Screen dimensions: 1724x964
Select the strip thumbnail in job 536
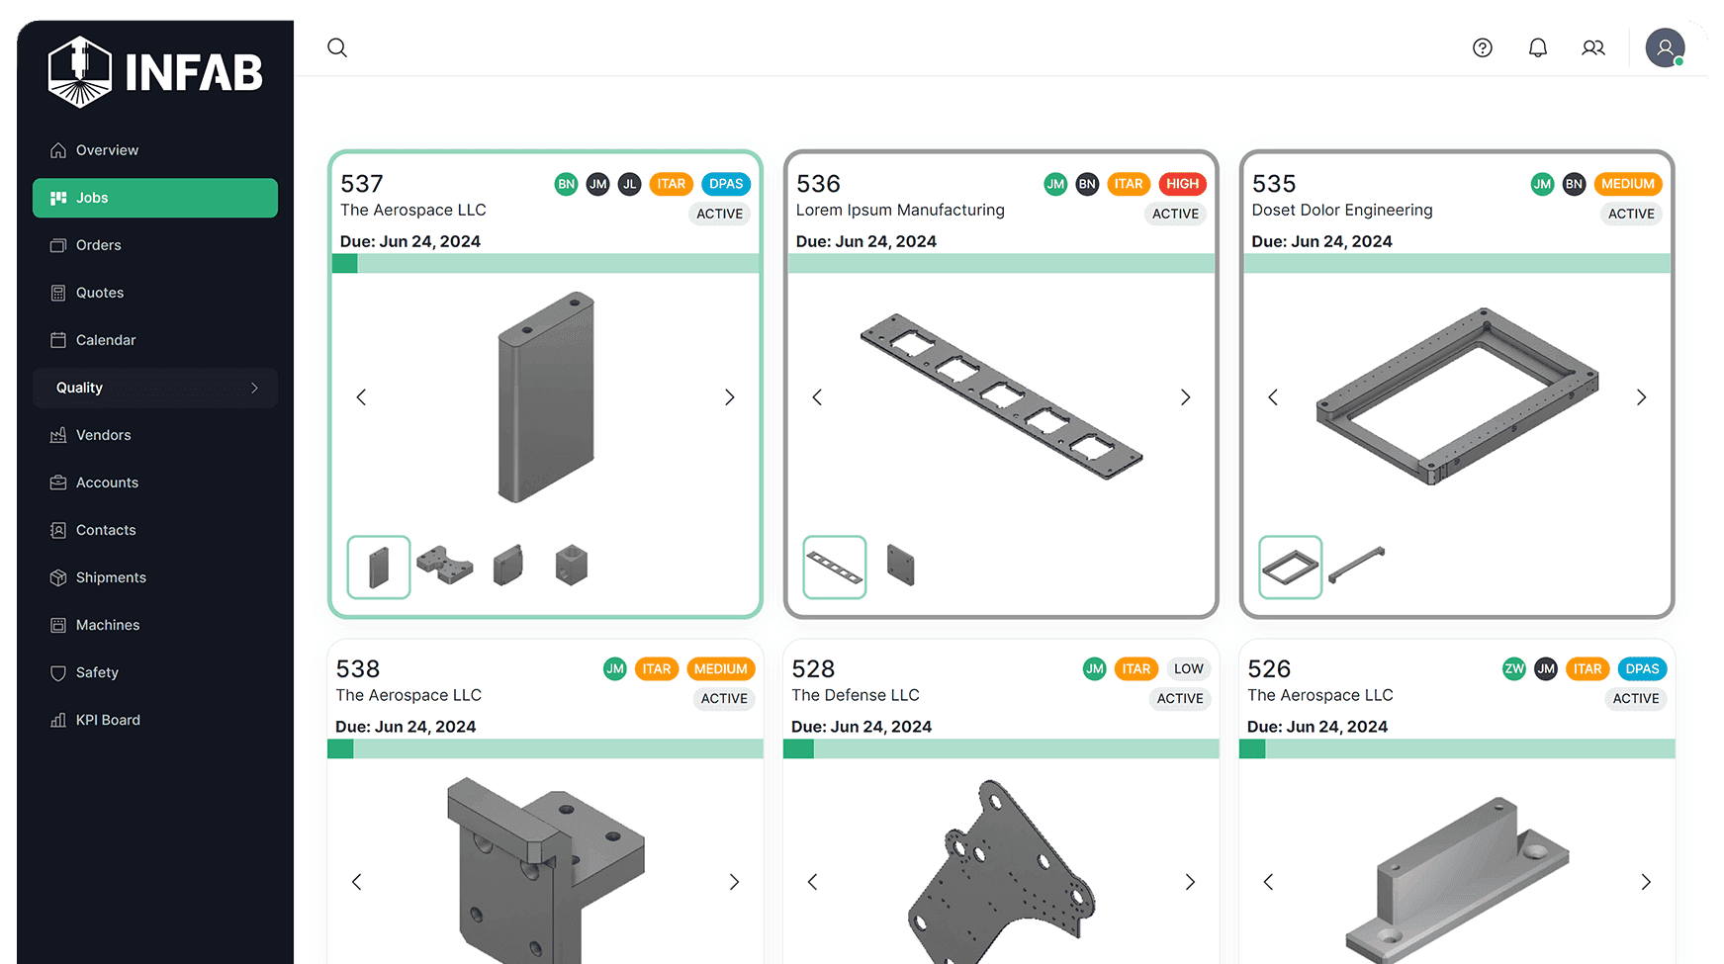[835, 568]
